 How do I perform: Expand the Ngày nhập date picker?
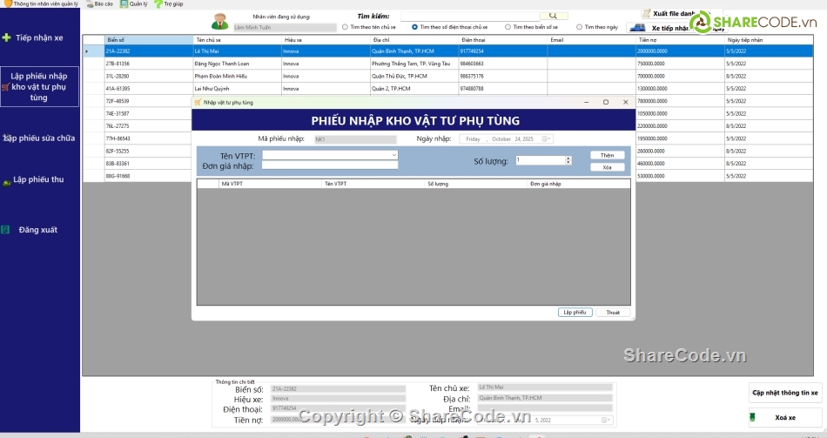pos(550,139)
